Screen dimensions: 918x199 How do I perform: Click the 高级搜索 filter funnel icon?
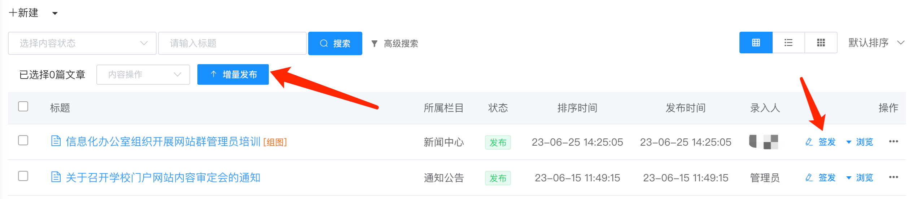point(375,44)
